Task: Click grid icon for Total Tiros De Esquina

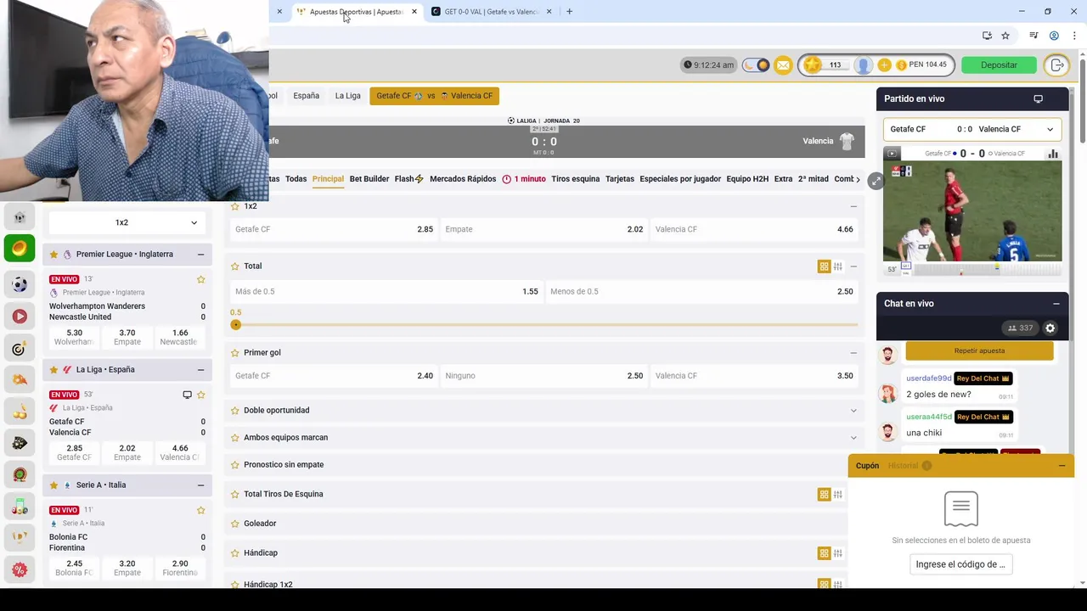Action: [x=824, y=494]
